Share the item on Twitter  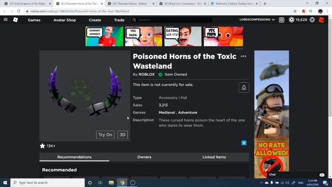point(244,143)
